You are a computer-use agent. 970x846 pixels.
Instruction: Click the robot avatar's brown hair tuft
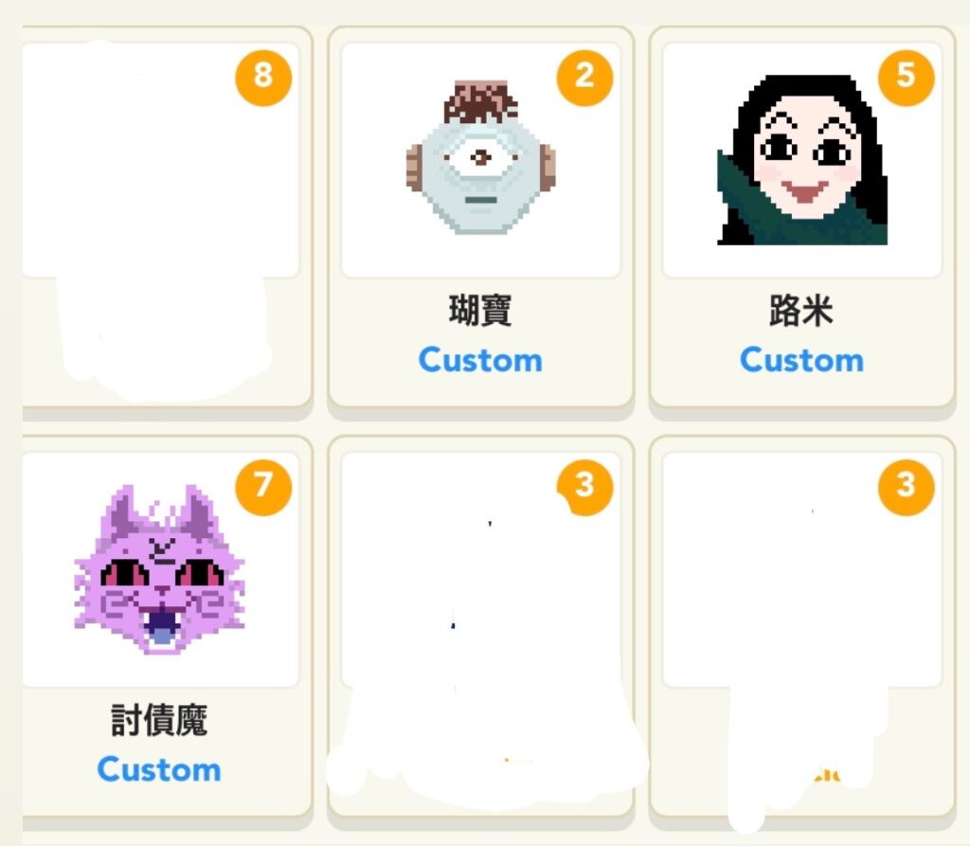[480, 101]
